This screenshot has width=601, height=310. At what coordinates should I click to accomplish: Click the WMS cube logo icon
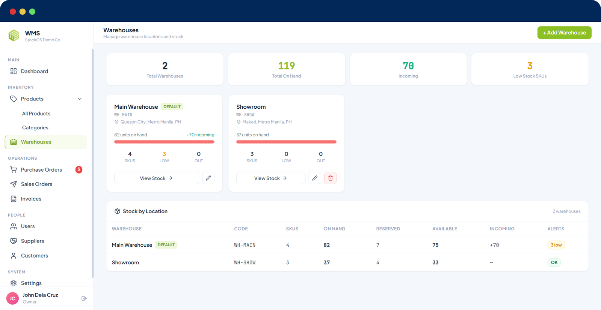click(14, 36)
